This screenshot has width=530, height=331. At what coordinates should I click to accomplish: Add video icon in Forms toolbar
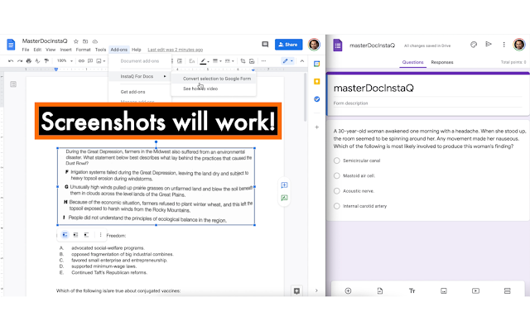(475, 290)
